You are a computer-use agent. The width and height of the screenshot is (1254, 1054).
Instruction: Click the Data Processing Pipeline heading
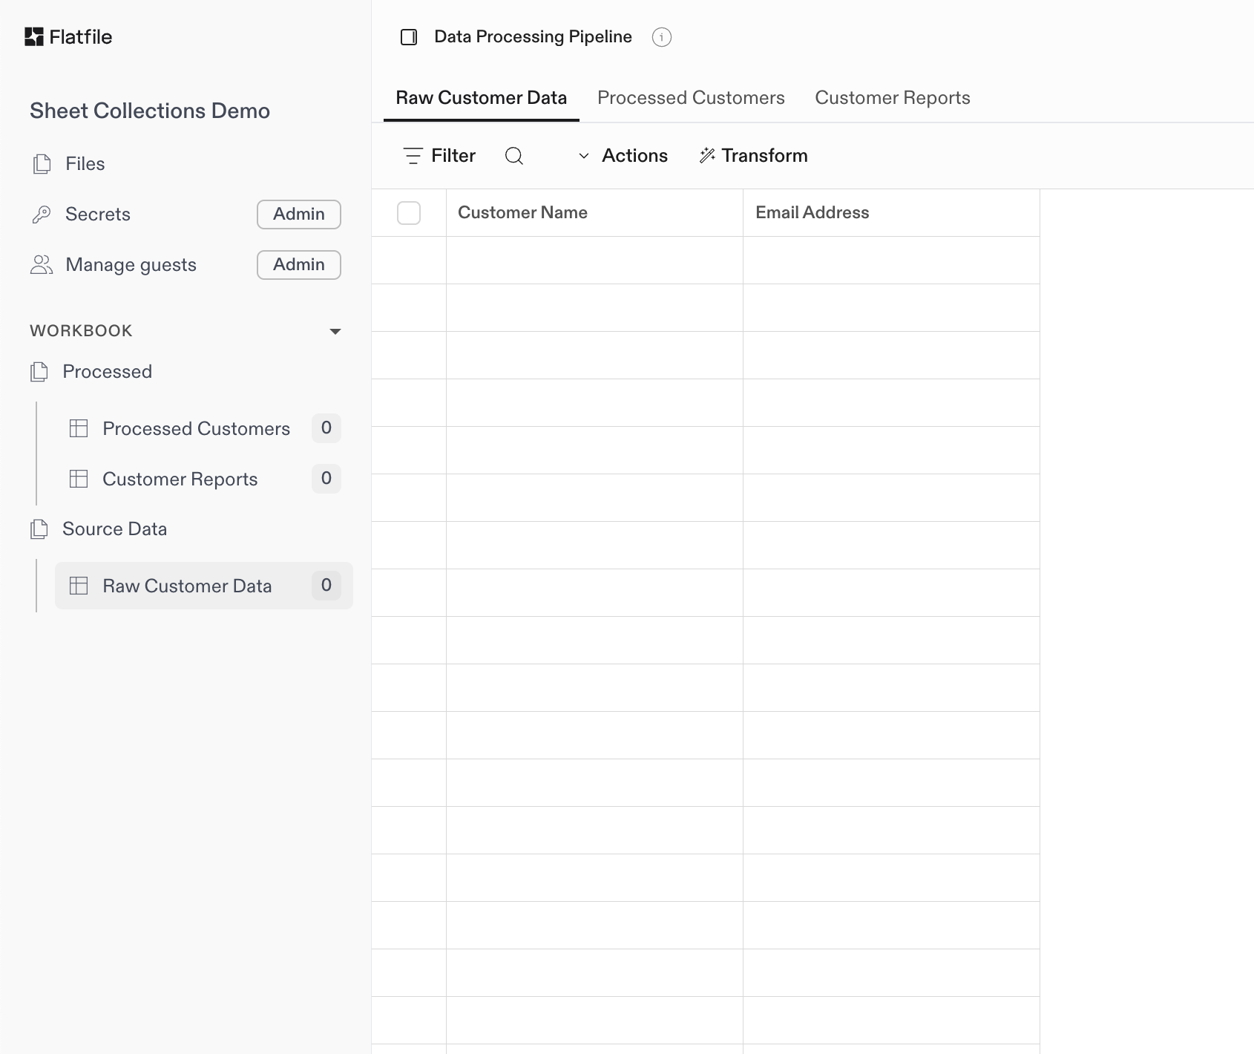(x=534, y=37)
